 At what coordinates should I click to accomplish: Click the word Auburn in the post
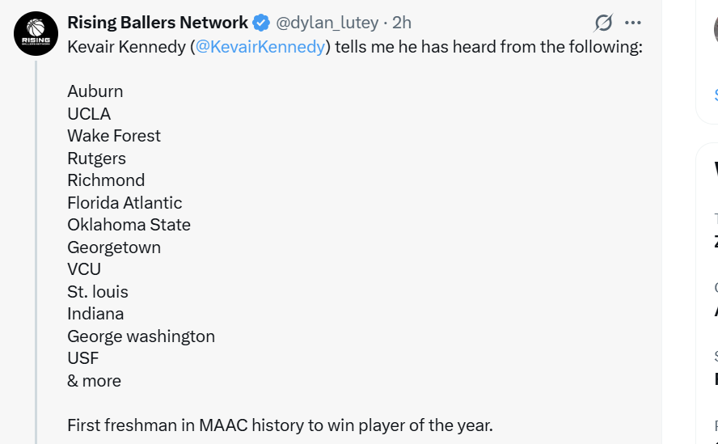[95, 91]
